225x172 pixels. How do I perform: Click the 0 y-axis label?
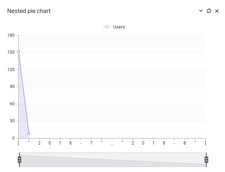(x=13, y=138)
